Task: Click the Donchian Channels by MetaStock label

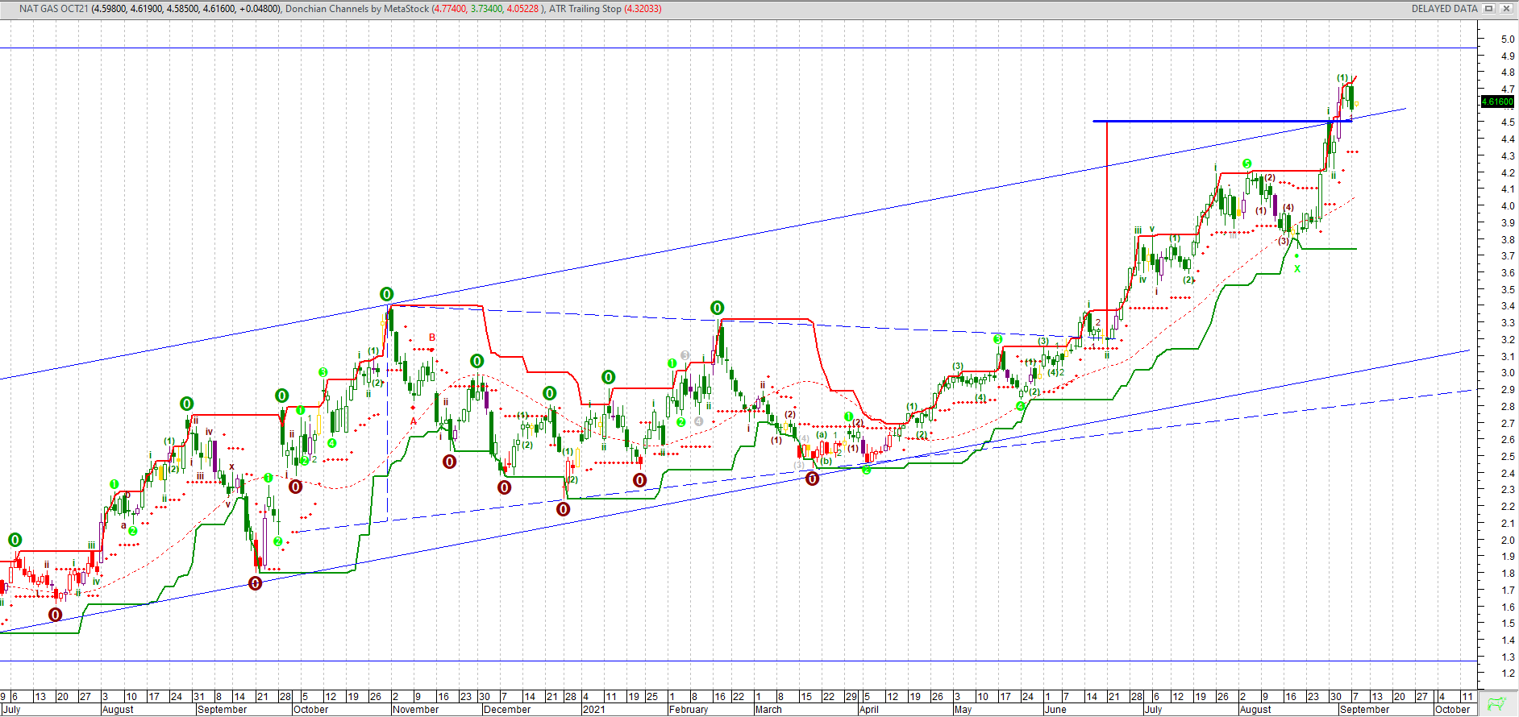Action: [x=357, y=9]
